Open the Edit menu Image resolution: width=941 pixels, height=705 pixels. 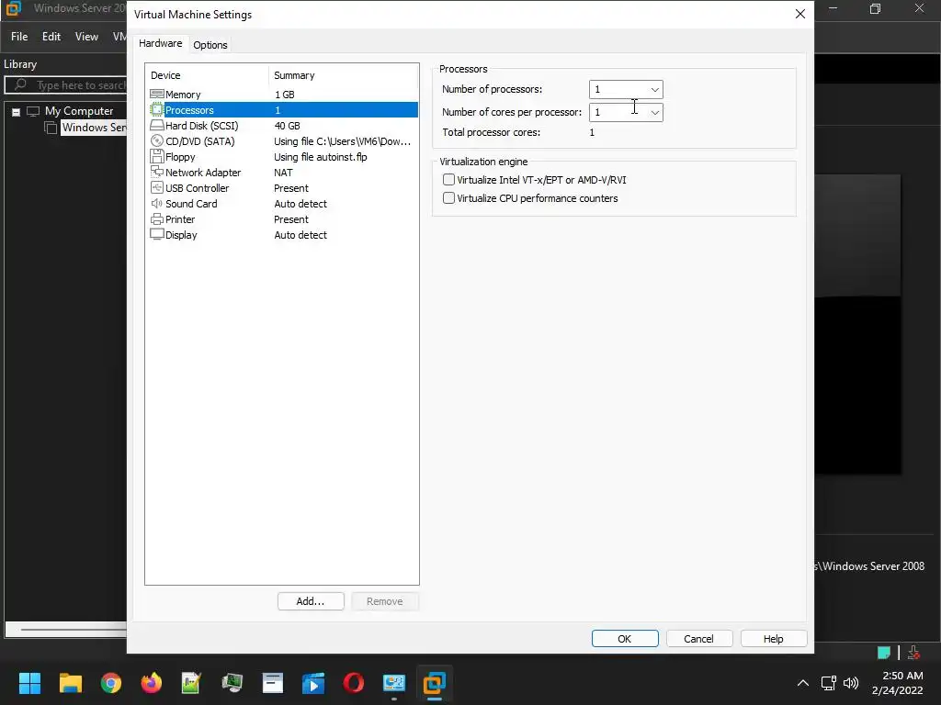coord(51,37)
